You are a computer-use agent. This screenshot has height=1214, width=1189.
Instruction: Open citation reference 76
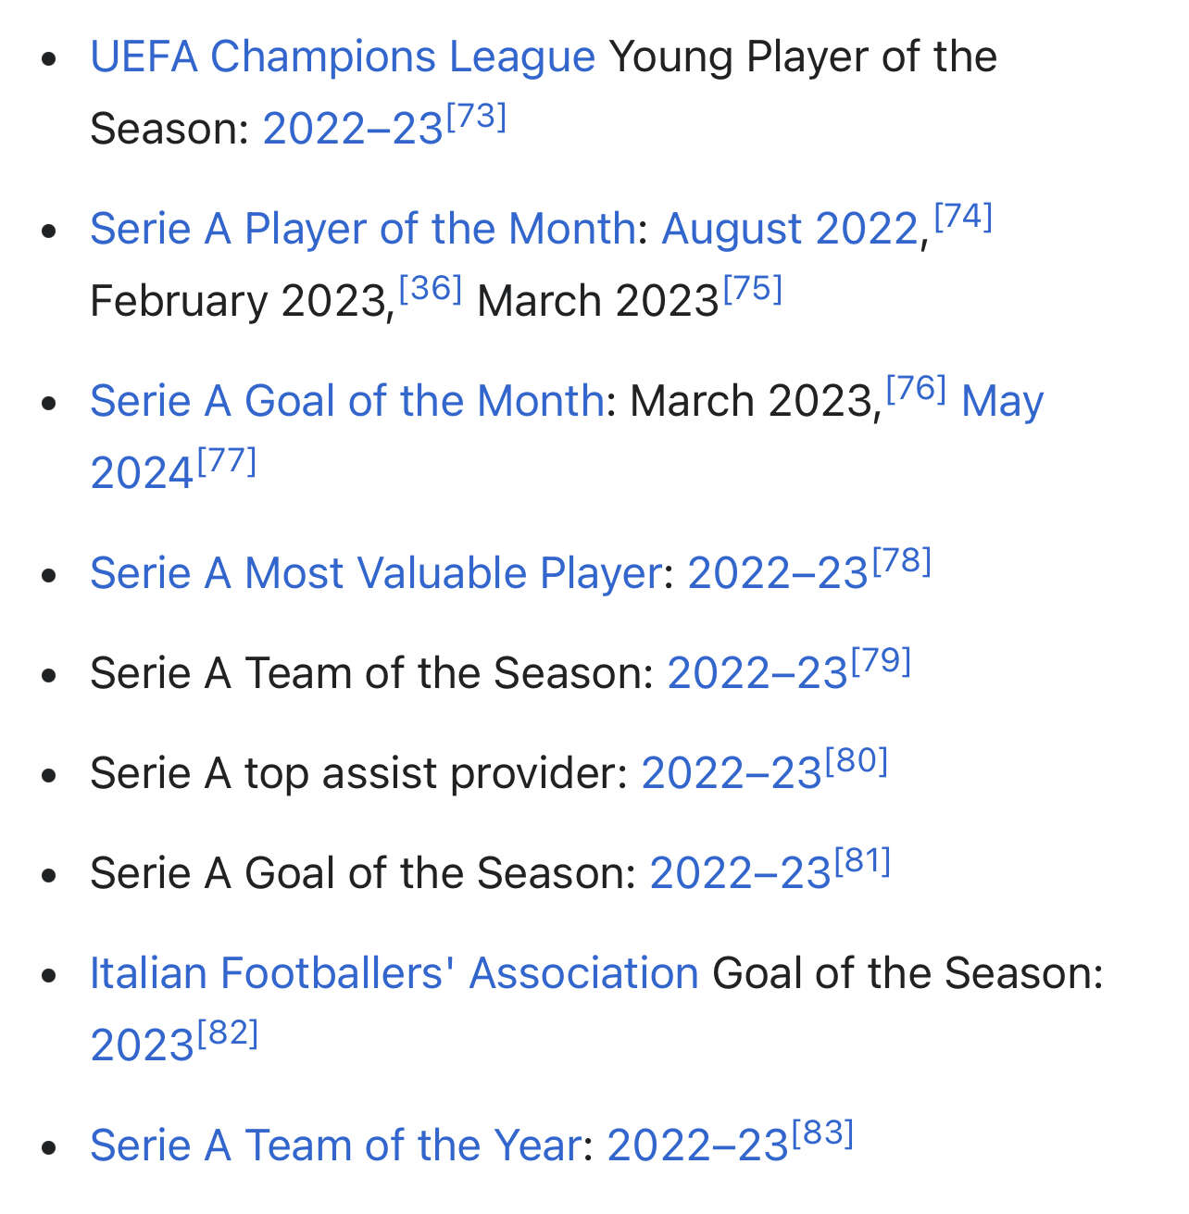[916, 390]
